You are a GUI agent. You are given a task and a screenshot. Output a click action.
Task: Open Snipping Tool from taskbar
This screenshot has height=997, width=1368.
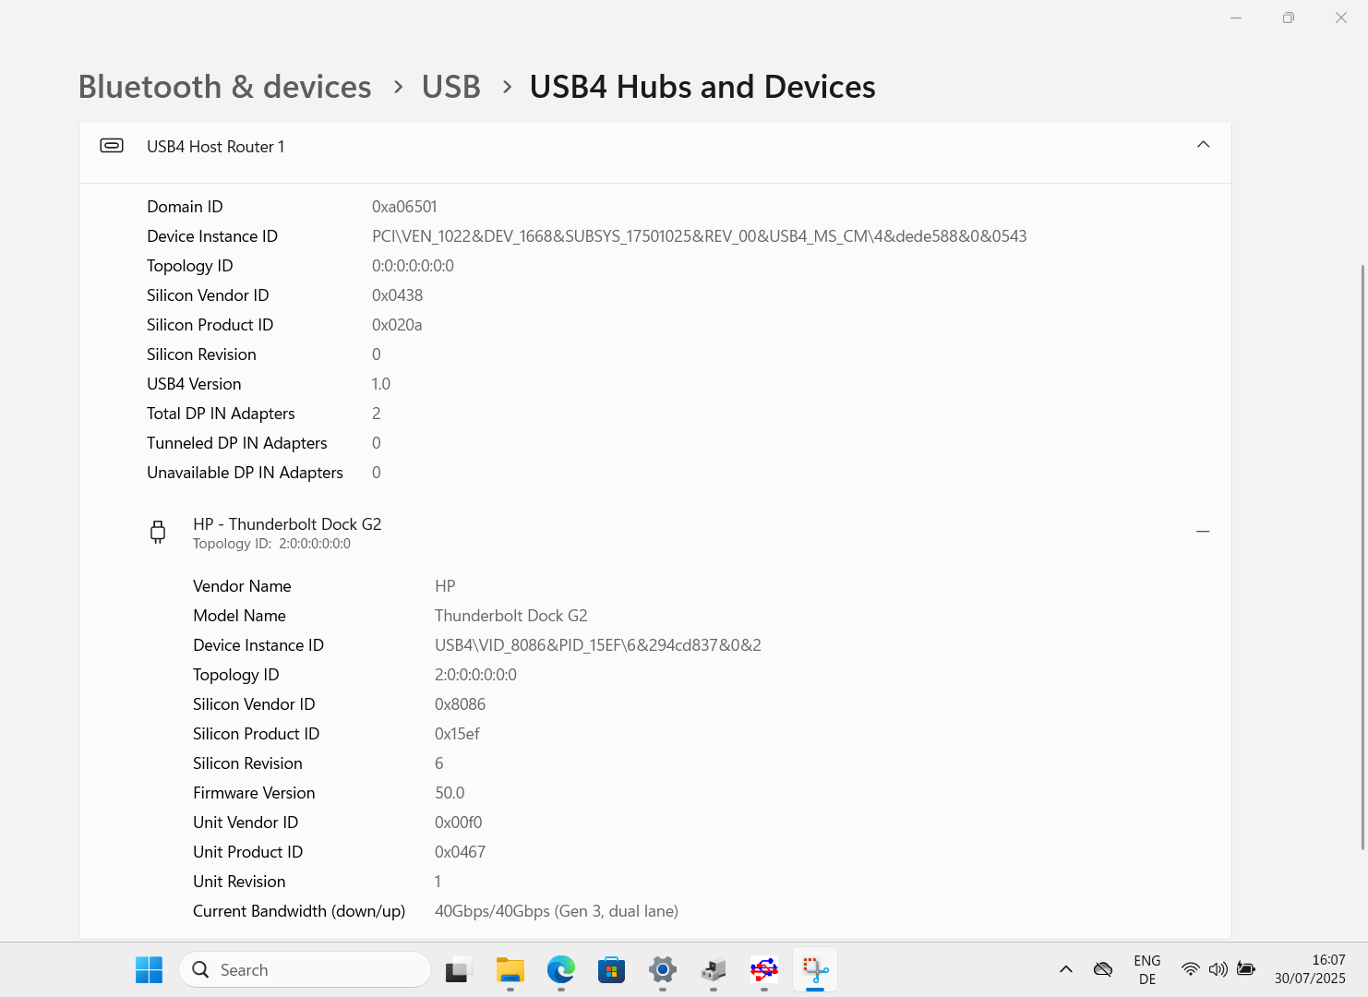(x=814, y=970)
